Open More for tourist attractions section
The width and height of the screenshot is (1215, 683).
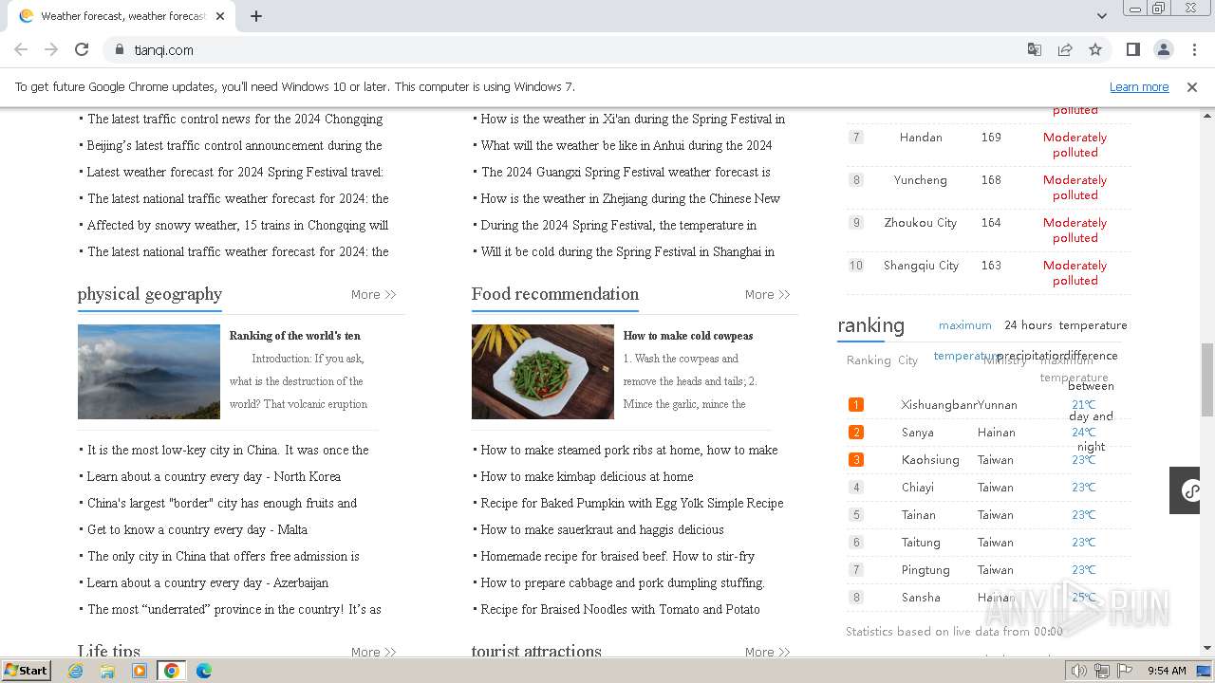point(767,652)
